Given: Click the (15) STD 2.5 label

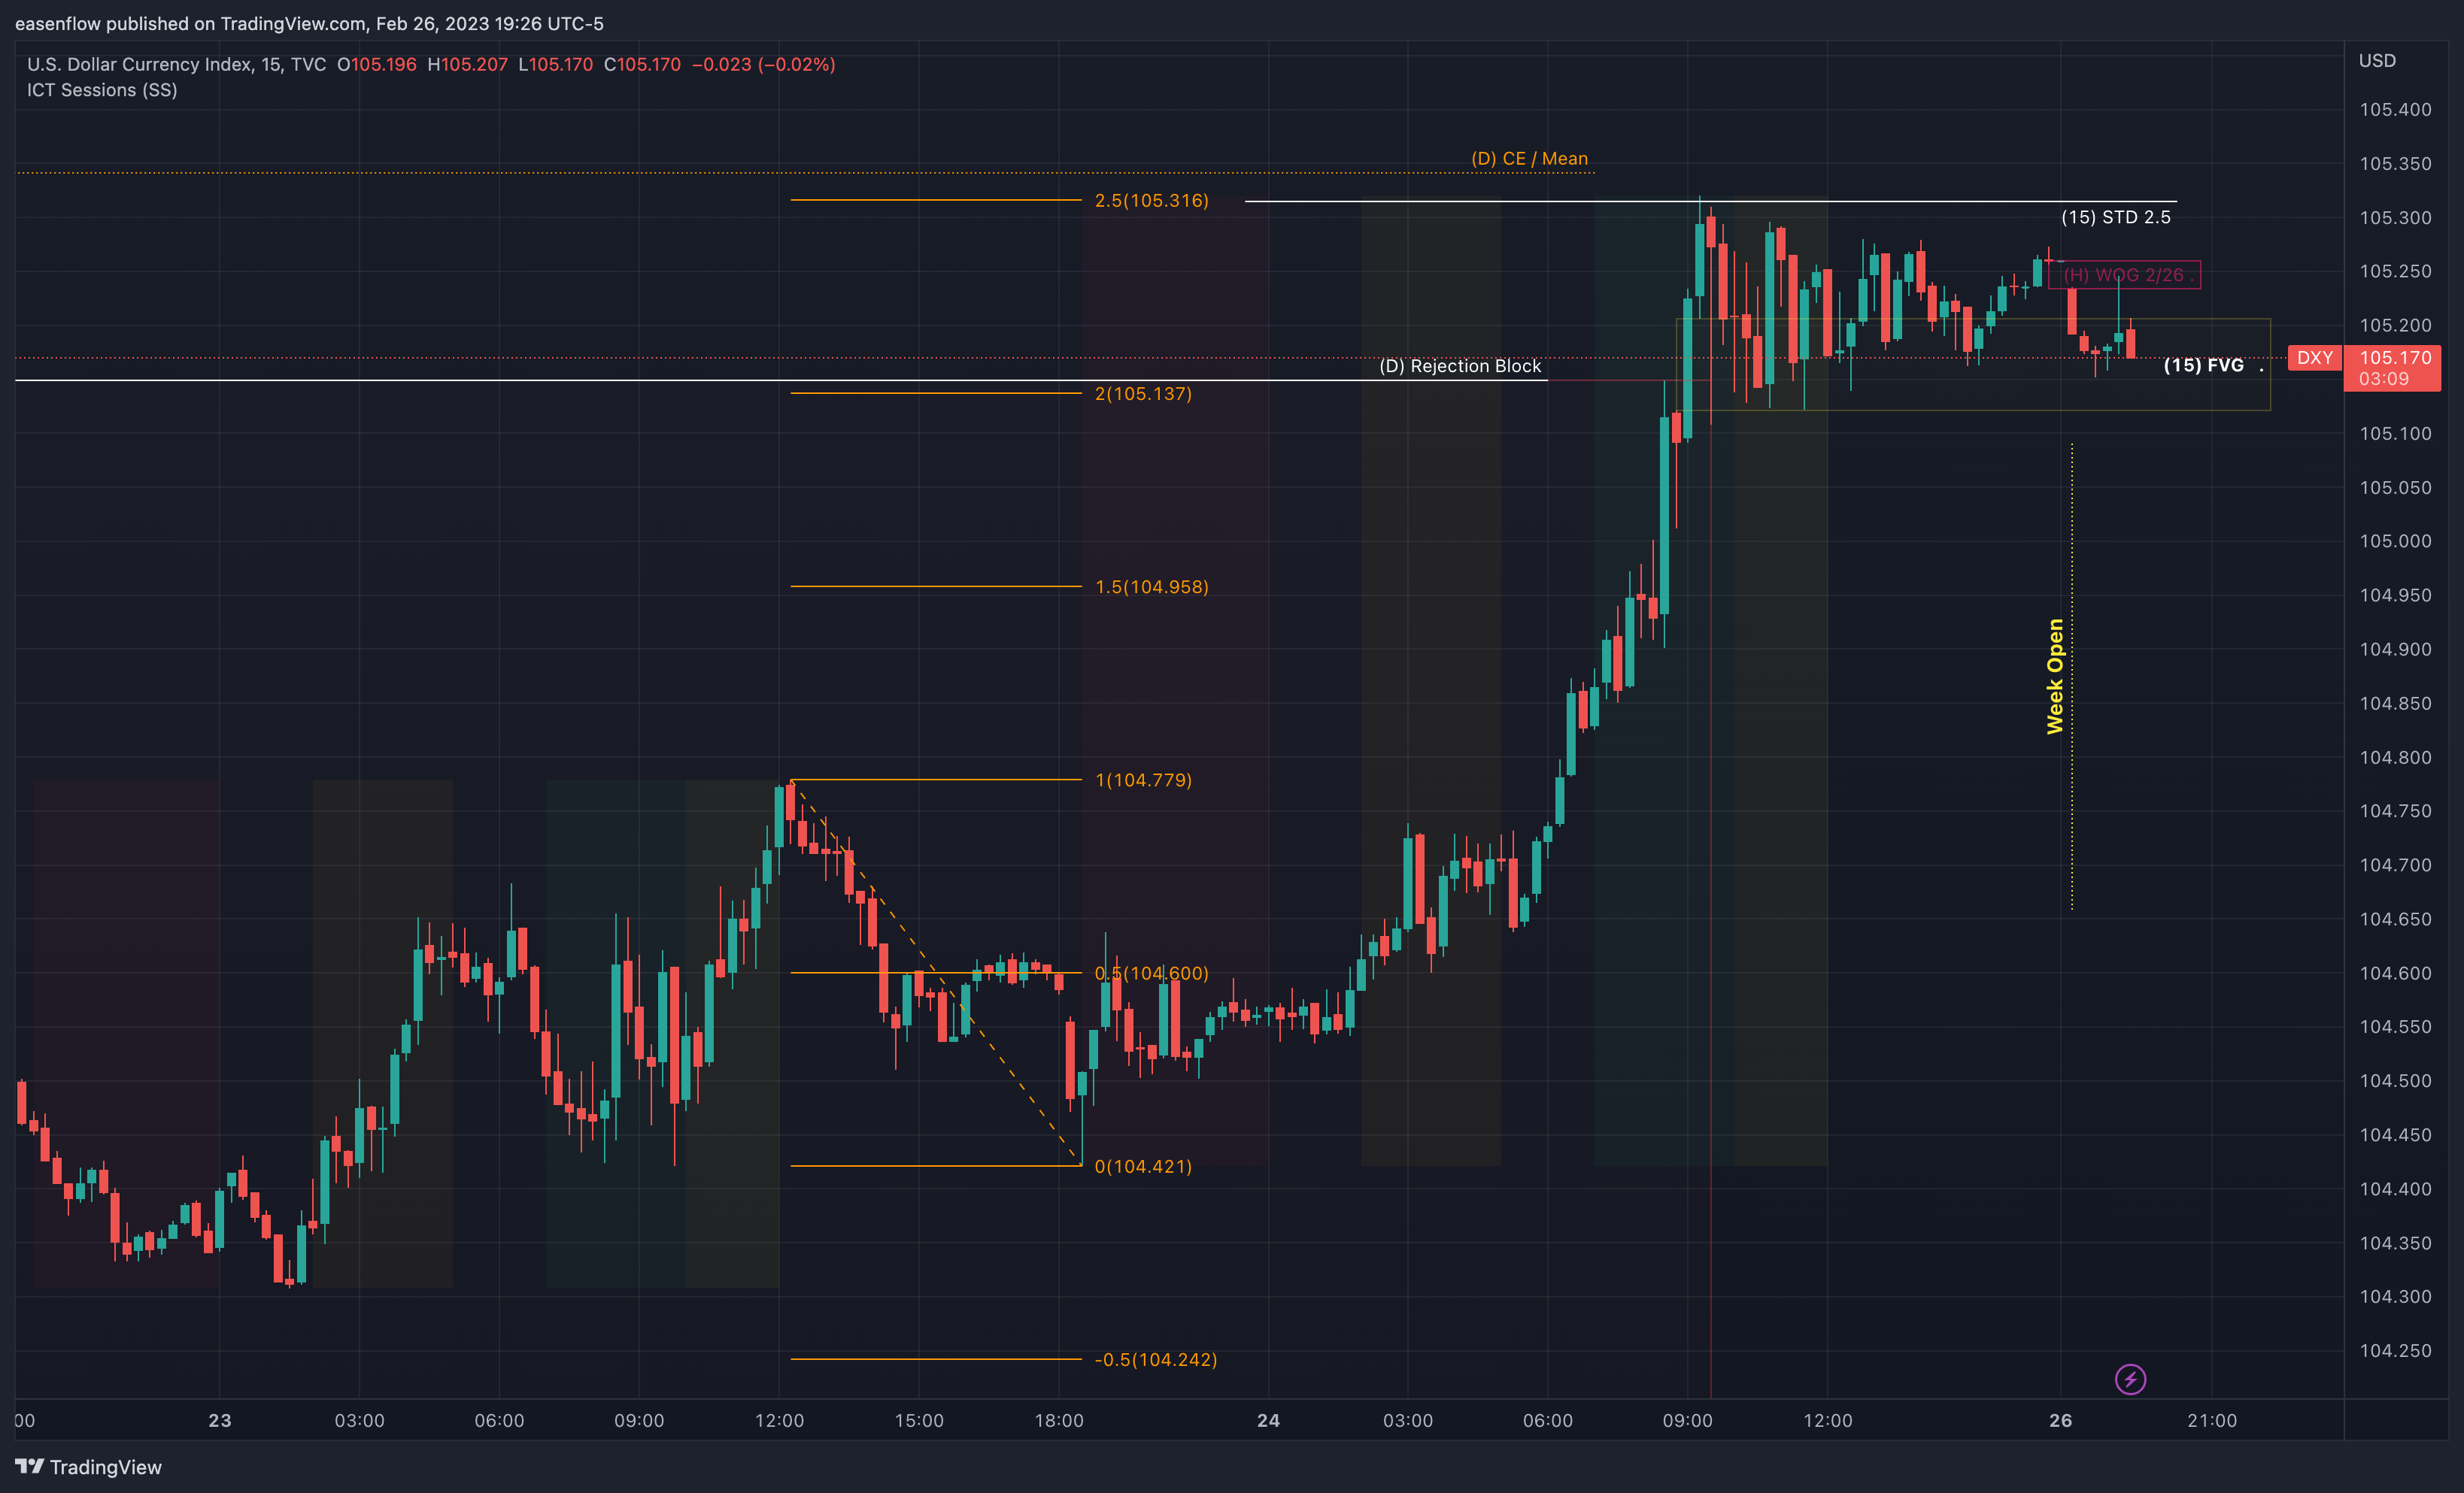Looking at the screenshot, I should 2116,217.
